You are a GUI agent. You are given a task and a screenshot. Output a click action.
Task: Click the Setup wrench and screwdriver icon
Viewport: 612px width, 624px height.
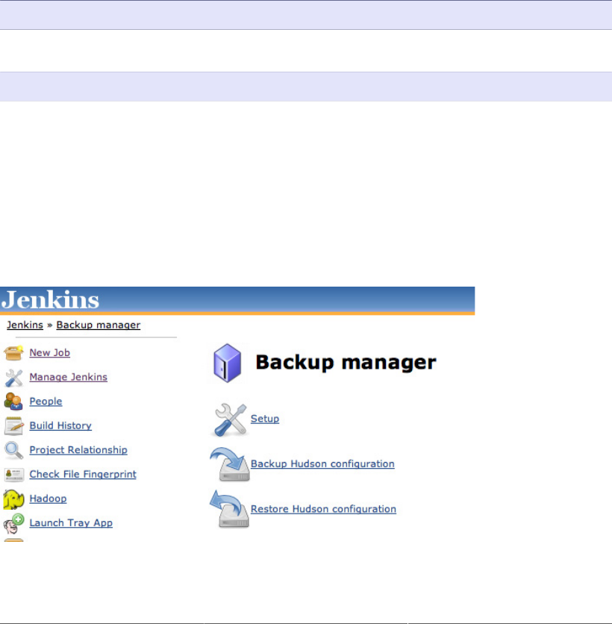click(x=230, y=419)
